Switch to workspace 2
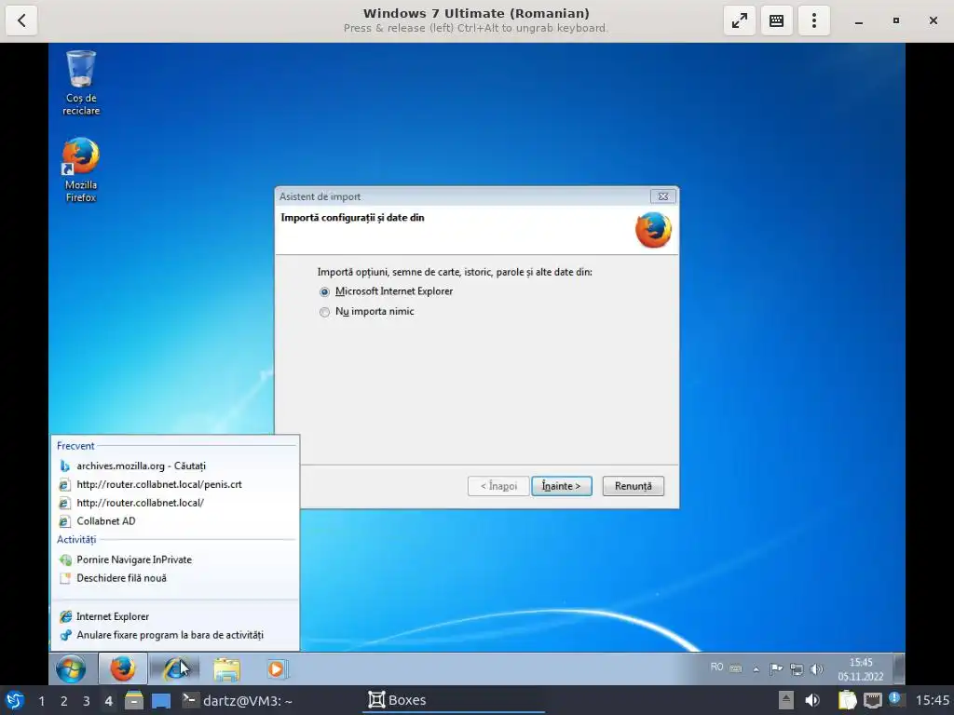This screenshot has height=715, width=954. [63, 701]
